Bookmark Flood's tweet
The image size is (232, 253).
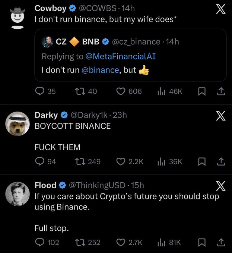201,242
